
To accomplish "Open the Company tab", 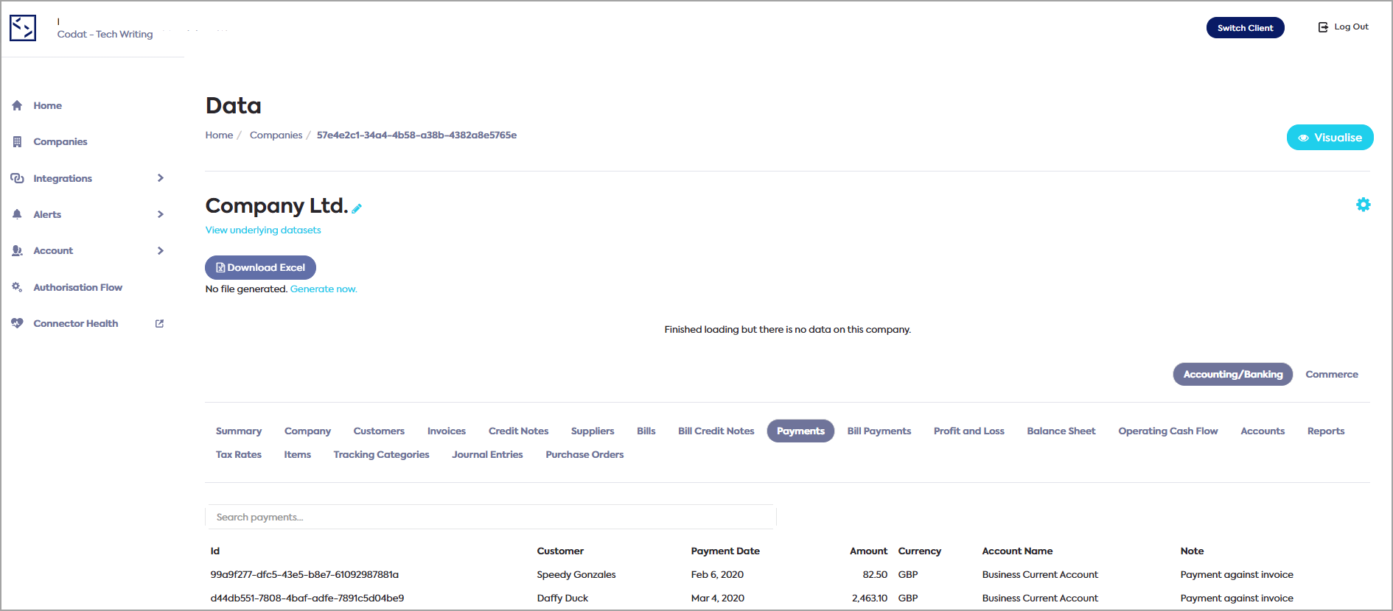I will (307, 431).
